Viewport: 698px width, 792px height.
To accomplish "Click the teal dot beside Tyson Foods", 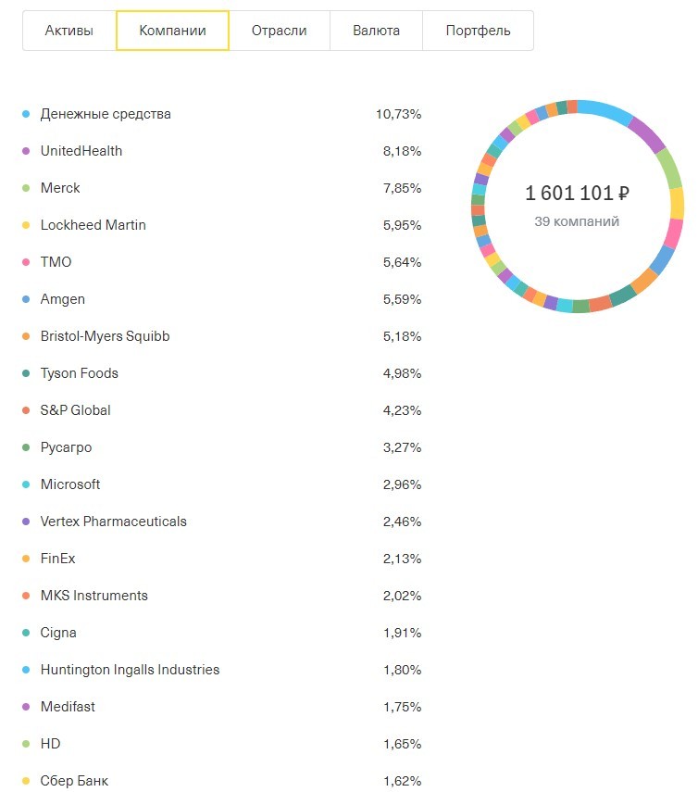I will 26,373.
